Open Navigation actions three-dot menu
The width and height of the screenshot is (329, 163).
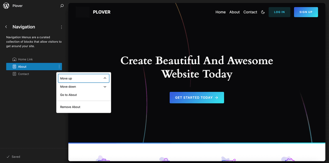click(x=62, y=27)
